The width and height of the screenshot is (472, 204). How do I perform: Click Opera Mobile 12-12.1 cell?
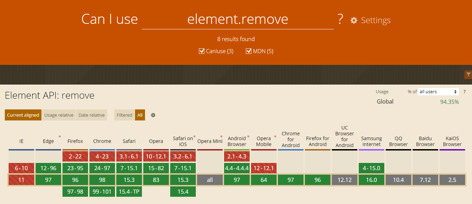tap(264, 168)
